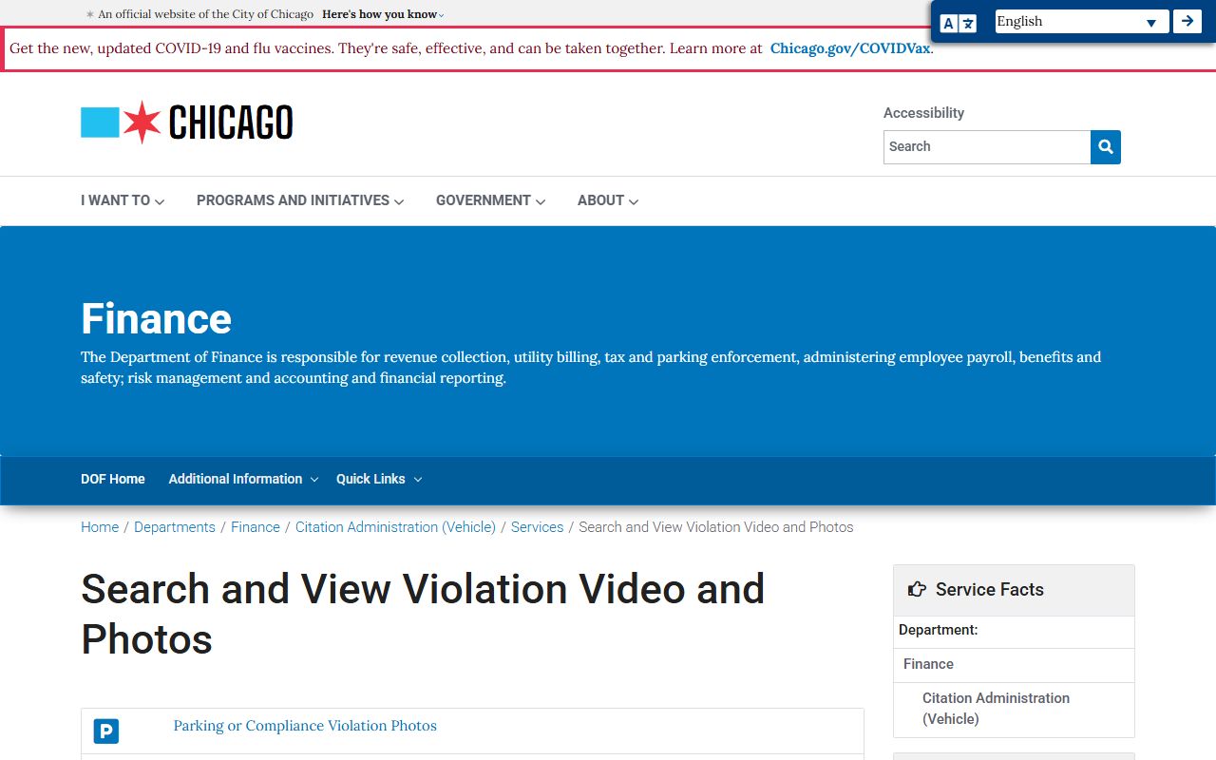This screenshot has height=760, width=1216.
Task: Click Citation Administration (Vehicle) in Service Facts
Action: click(996, 709)
